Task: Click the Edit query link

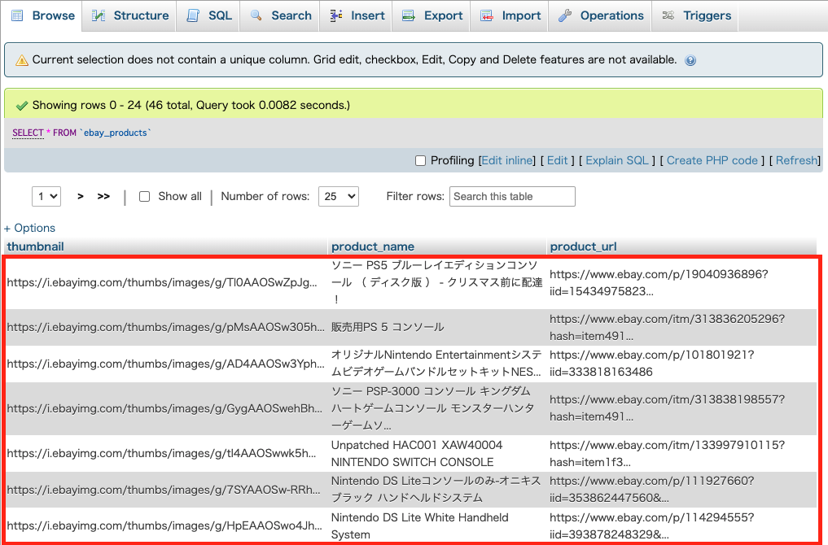Action: pos(557,160)
